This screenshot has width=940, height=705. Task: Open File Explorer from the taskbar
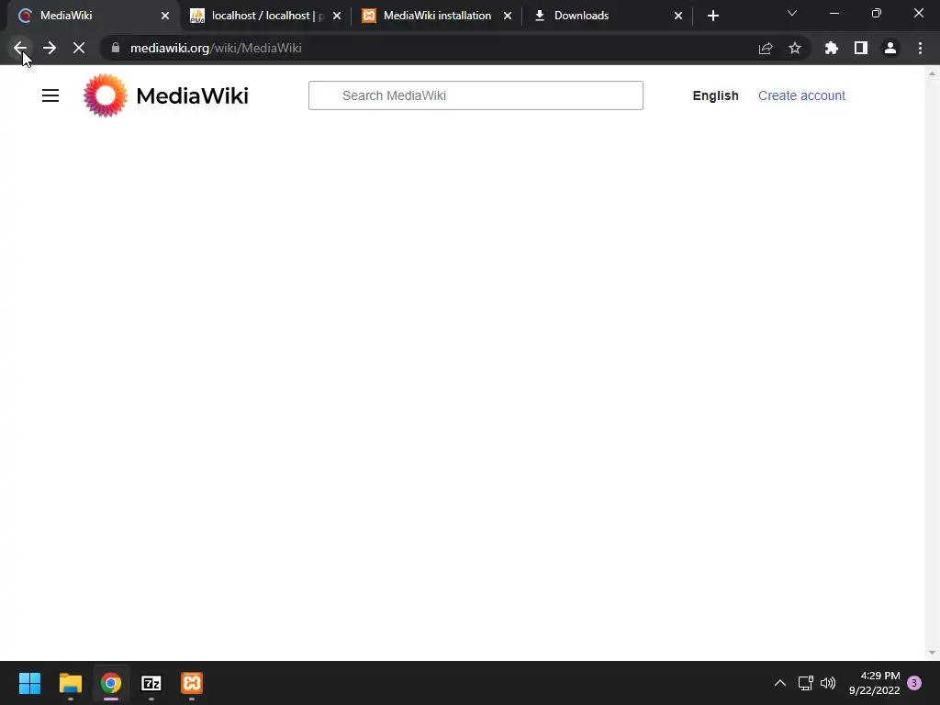pos(70,683)
